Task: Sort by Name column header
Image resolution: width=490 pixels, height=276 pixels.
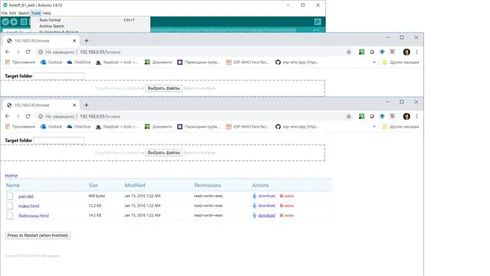Action: coord(13,185)
